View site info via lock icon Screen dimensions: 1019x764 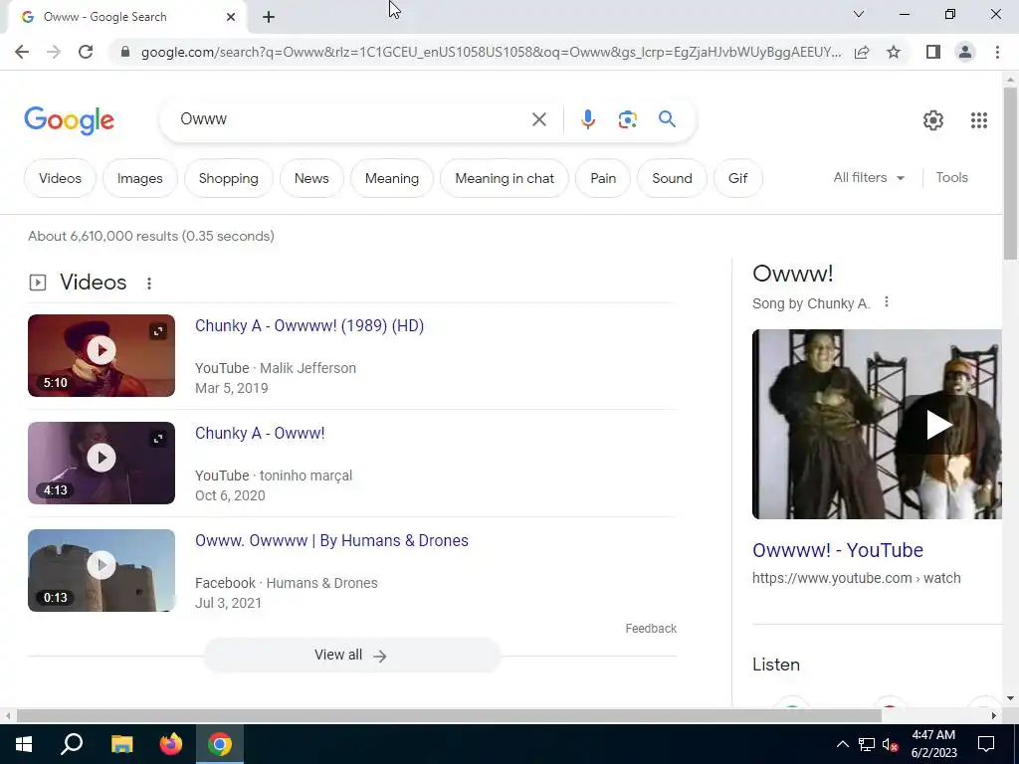click(125, 52)
